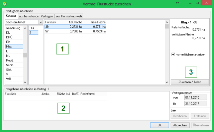214x132 pixels.
Task: Click the 0,7503 ha Kat.Fläche cell
Action: pyautogui.click(x=76, y=31)
